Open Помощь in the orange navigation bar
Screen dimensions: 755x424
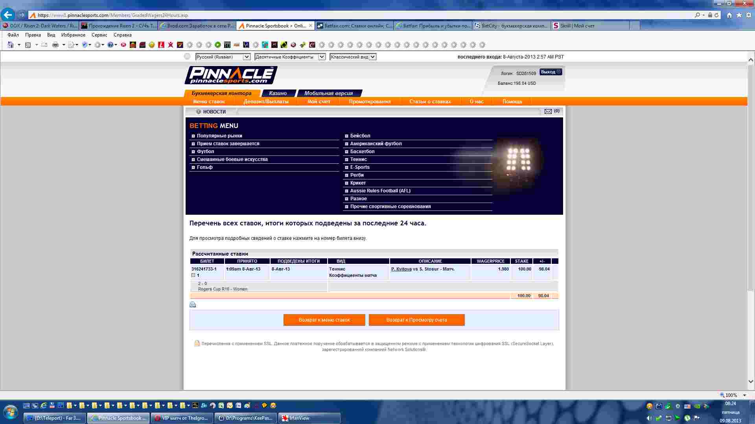(512, 102)
